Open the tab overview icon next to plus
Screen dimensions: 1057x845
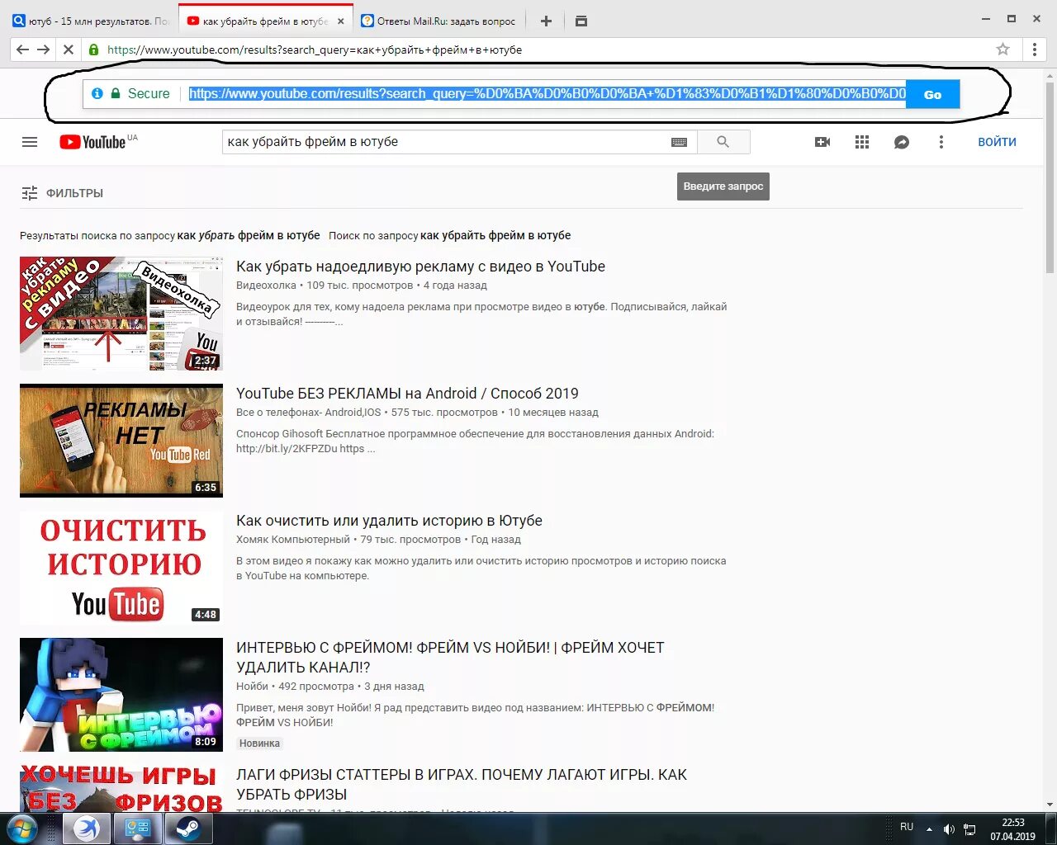click(581, 21)
